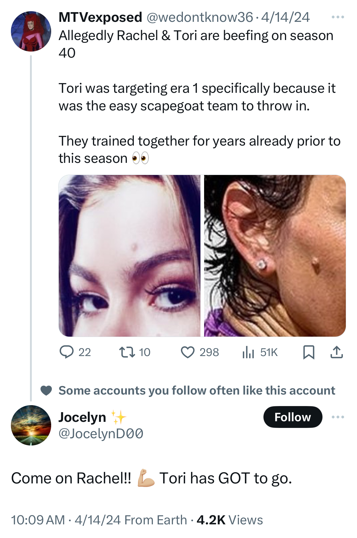Open the three-dot menu next to Follow

click(338, 417)
